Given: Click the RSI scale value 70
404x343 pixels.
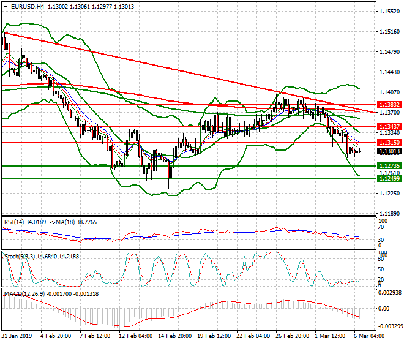Looking at the screenshot, I should click(x=381, y=227).
